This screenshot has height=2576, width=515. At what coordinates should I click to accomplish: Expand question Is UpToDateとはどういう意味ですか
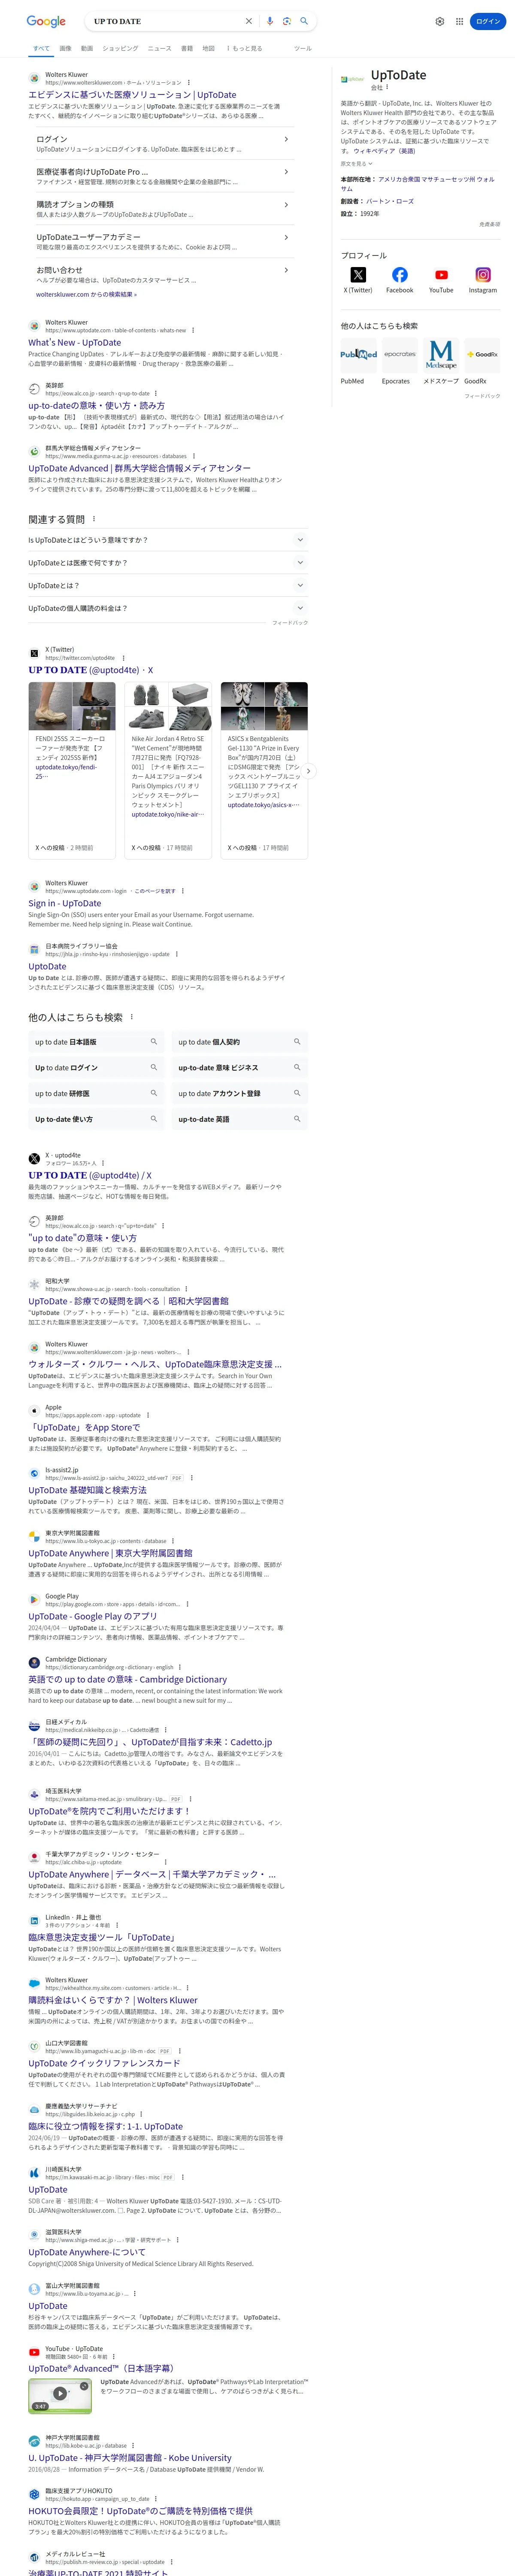point(168,540)
